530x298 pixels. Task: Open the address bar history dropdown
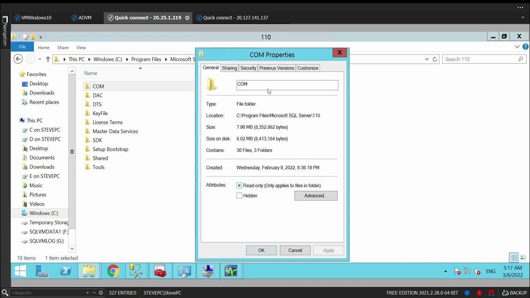pyautogui.click(x=427, y=59)
